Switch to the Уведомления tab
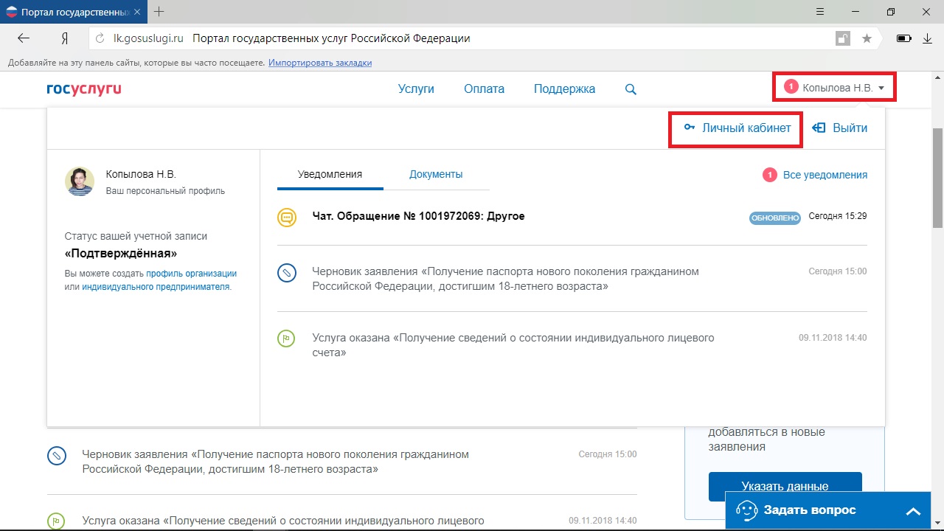 click(330, 175)
